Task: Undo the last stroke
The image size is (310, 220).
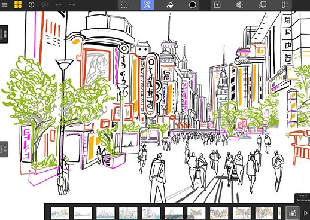Action: pos(59,5)
